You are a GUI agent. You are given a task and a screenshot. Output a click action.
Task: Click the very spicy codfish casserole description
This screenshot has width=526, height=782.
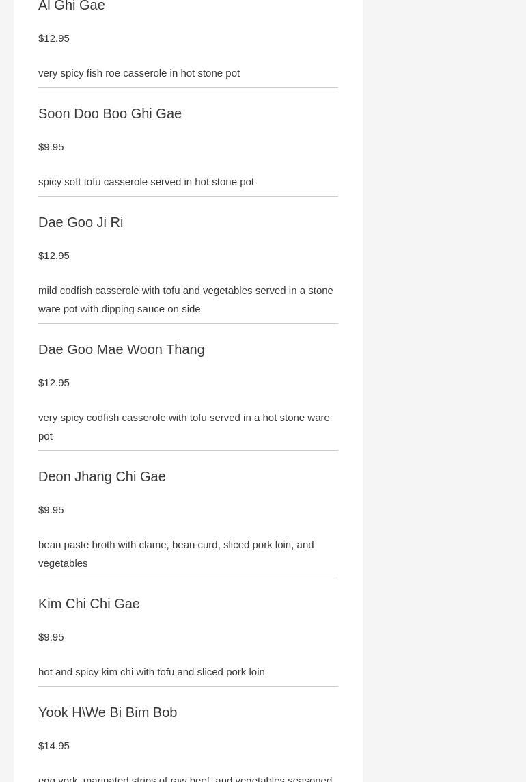point(184,427)
